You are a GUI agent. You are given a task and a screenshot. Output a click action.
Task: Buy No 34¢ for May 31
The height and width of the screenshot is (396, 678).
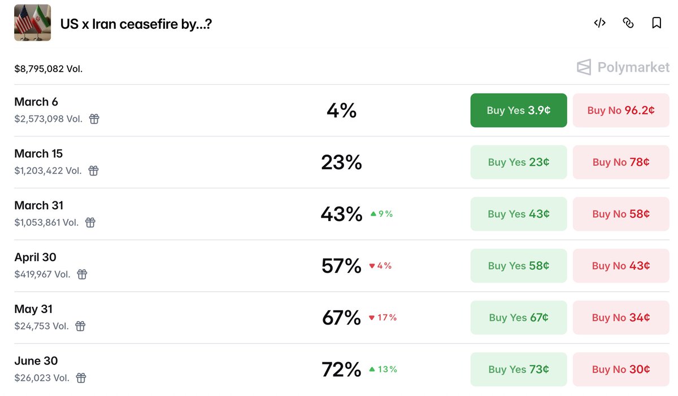(621, 318)
